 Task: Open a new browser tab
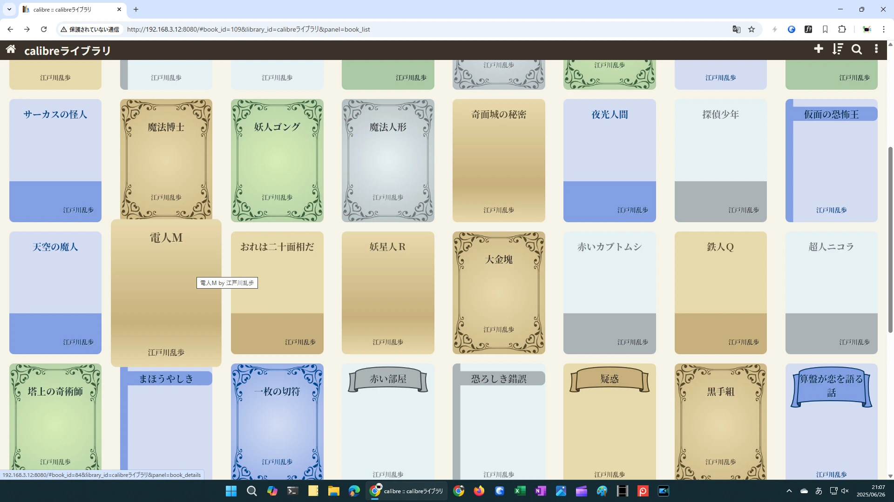pyautogui.click(x=136, y=9)
